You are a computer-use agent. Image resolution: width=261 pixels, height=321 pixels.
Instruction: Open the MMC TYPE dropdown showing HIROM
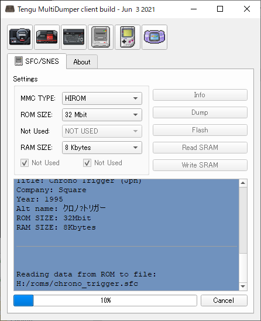point(102,98)
